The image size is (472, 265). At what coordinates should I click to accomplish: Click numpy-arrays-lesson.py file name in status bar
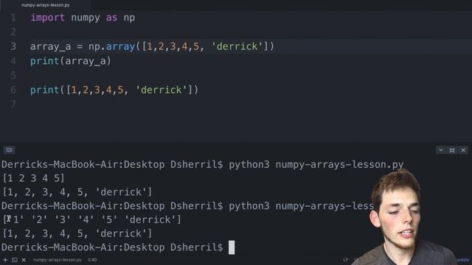(58, 260)
